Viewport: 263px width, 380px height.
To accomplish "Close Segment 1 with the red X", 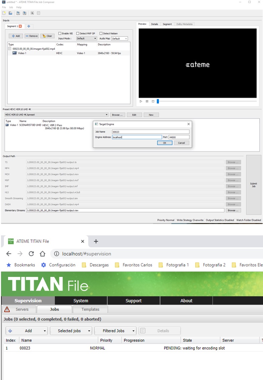I will 20,26.
